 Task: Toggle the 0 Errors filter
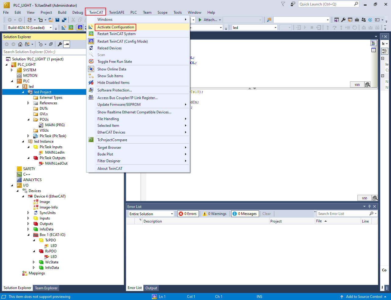188,214
